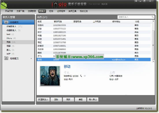Open the title bar dropdown menu arrow

pyautogui.click(x=136, y=1)
